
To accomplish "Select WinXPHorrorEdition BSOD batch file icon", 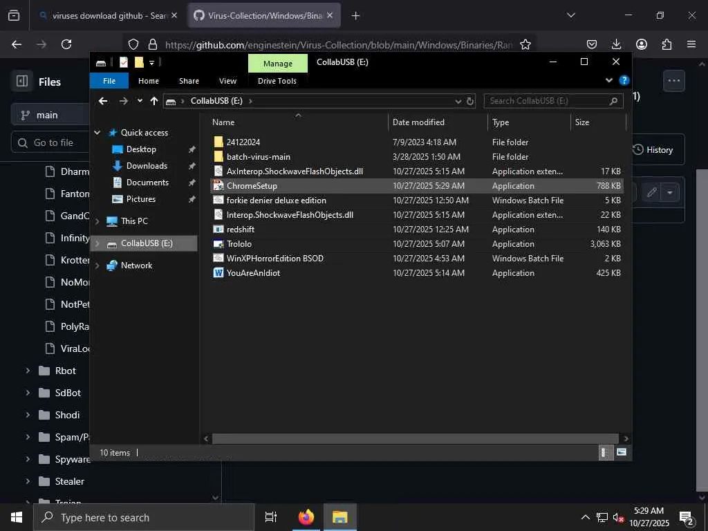I will pos(218,259).
